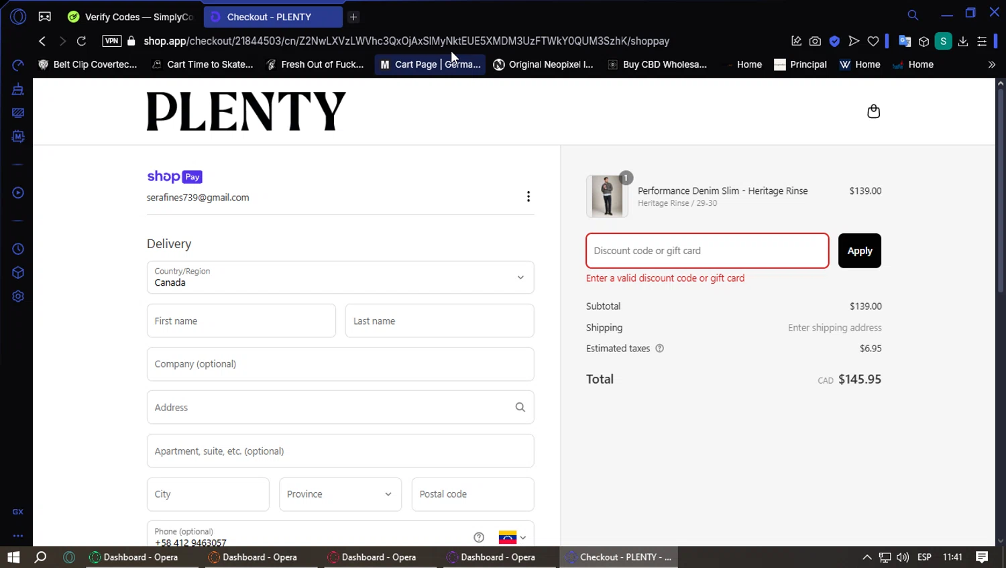Open the phone country flag selector
This screenshot has width=1006, height=568.
click(512, 537)
